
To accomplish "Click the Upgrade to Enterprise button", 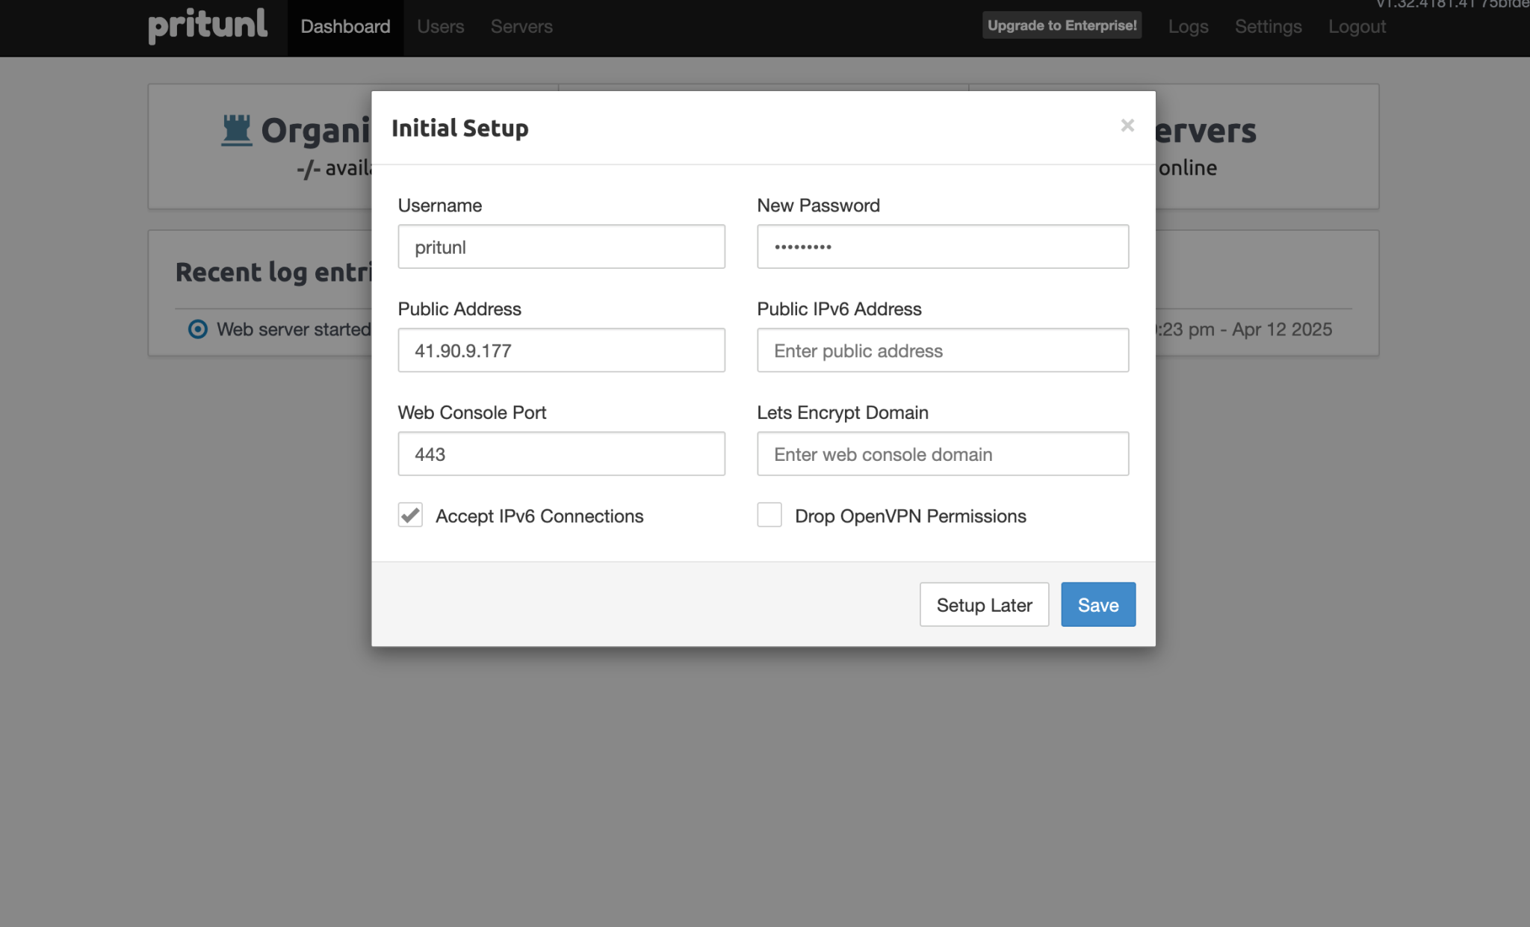I will pyautogui.click(x=1062, y=25).
